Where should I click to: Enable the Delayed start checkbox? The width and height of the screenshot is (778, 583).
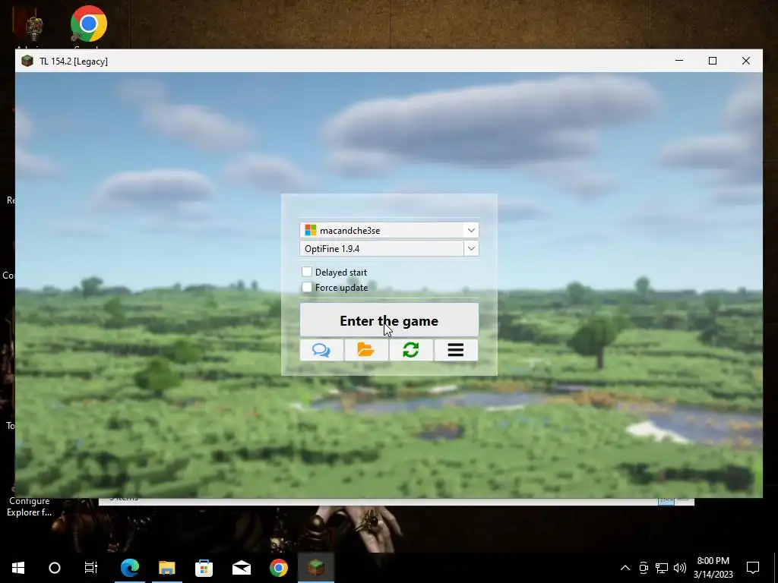[x=307, y=272]
